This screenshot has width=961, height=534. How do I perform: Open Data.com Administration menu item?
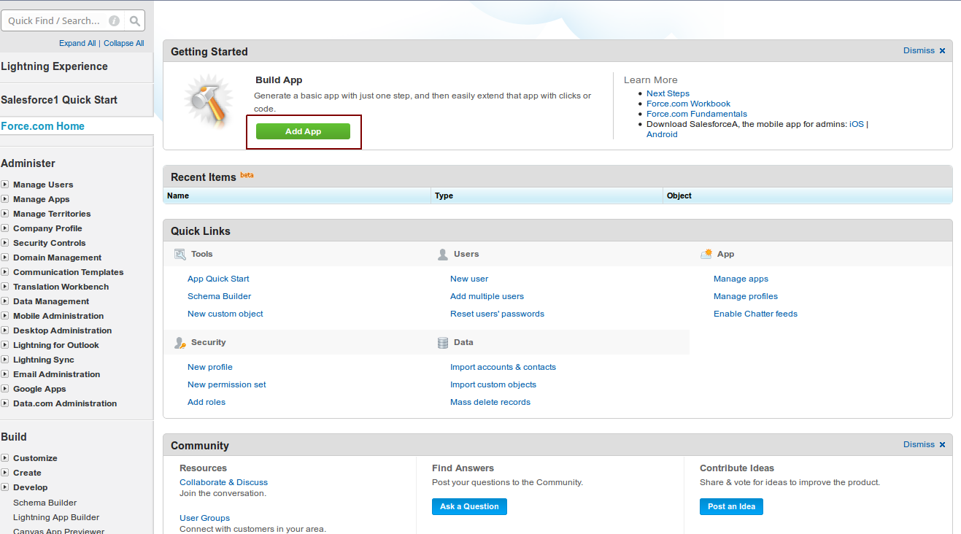point(65,403)
